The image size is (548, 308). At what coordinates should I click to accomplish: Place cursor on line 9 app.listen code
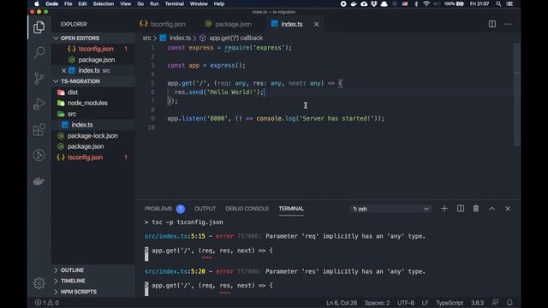pos(276,118)
